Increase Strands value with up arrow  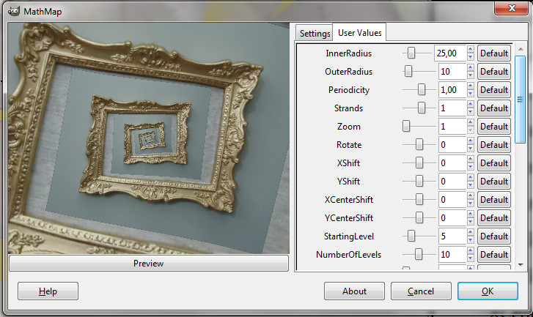(x=471, y=105)
